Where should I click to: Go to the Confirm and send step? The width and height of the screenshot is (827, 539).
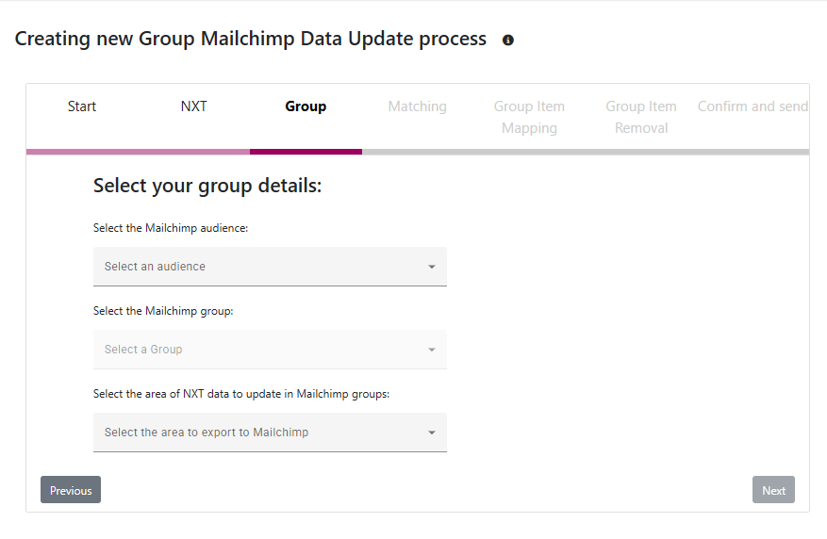tap(753, 106)
